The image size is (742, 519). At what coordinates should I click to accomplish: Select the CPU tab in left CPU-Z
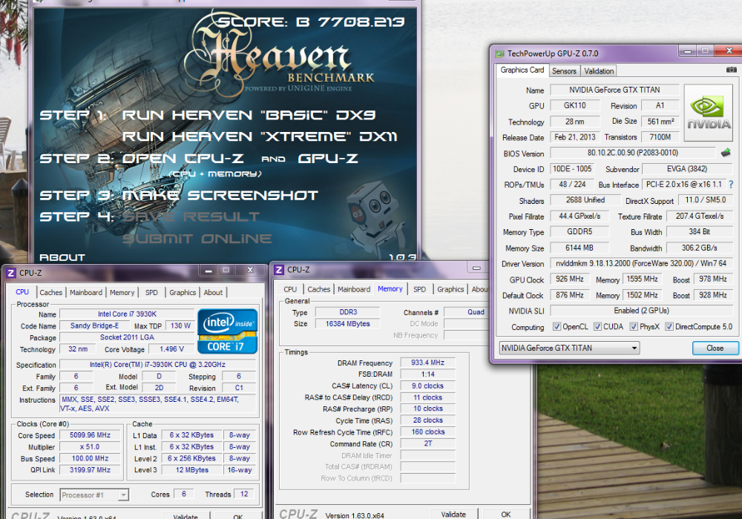coord(22,292)
